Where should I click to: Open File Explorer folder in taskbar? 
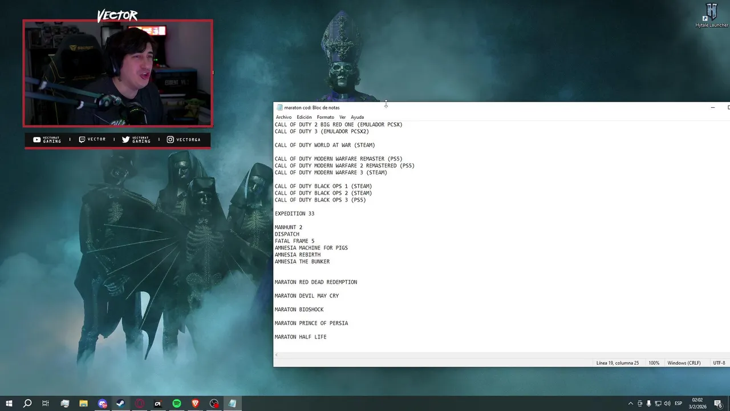pos(83,404)
